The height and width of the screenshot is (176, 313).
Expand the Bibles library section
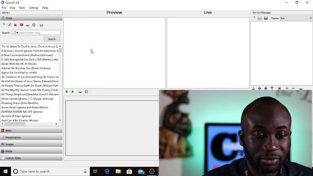(x=31, y=131)
